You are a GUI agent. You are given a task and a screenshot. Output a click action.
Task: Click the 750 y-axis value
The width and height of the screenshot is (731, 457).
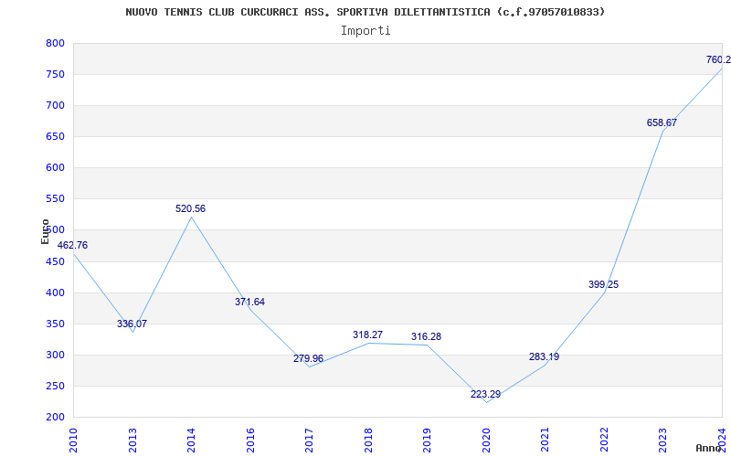[x=55, y=75]
